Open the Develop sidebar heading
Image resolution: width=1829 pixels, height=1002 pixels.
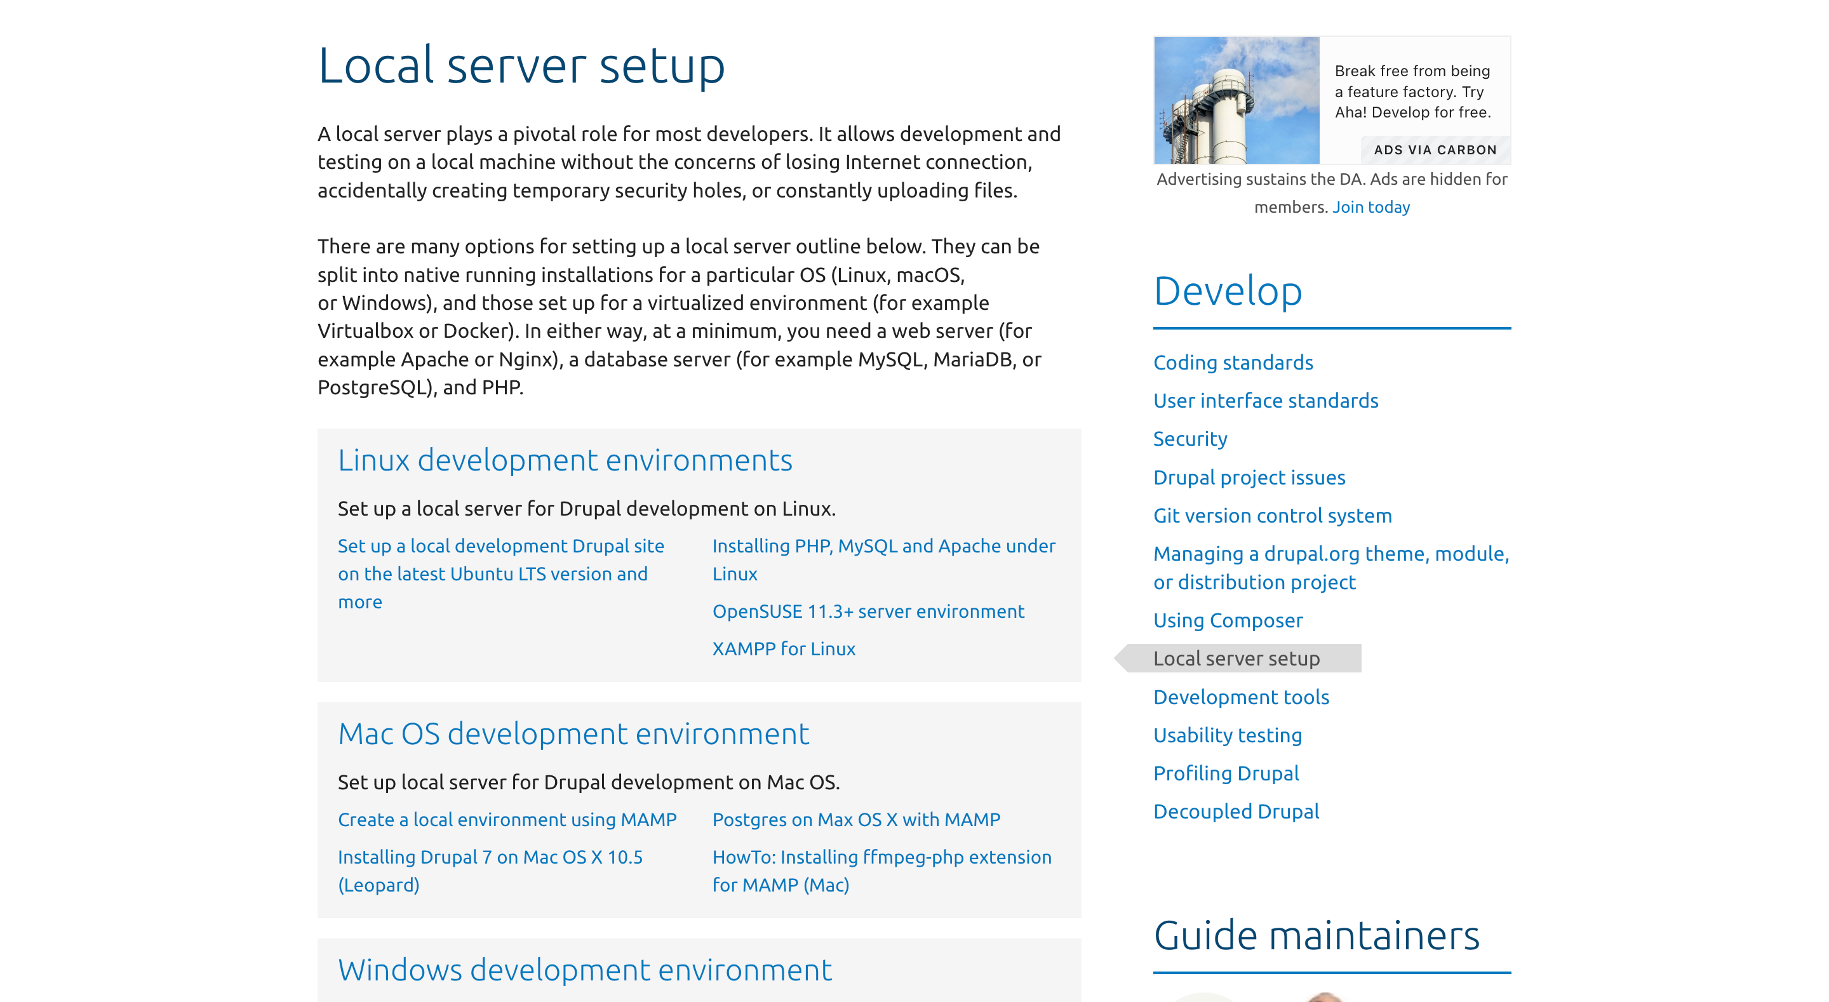pyautogui.click(x=1228, y=291)
